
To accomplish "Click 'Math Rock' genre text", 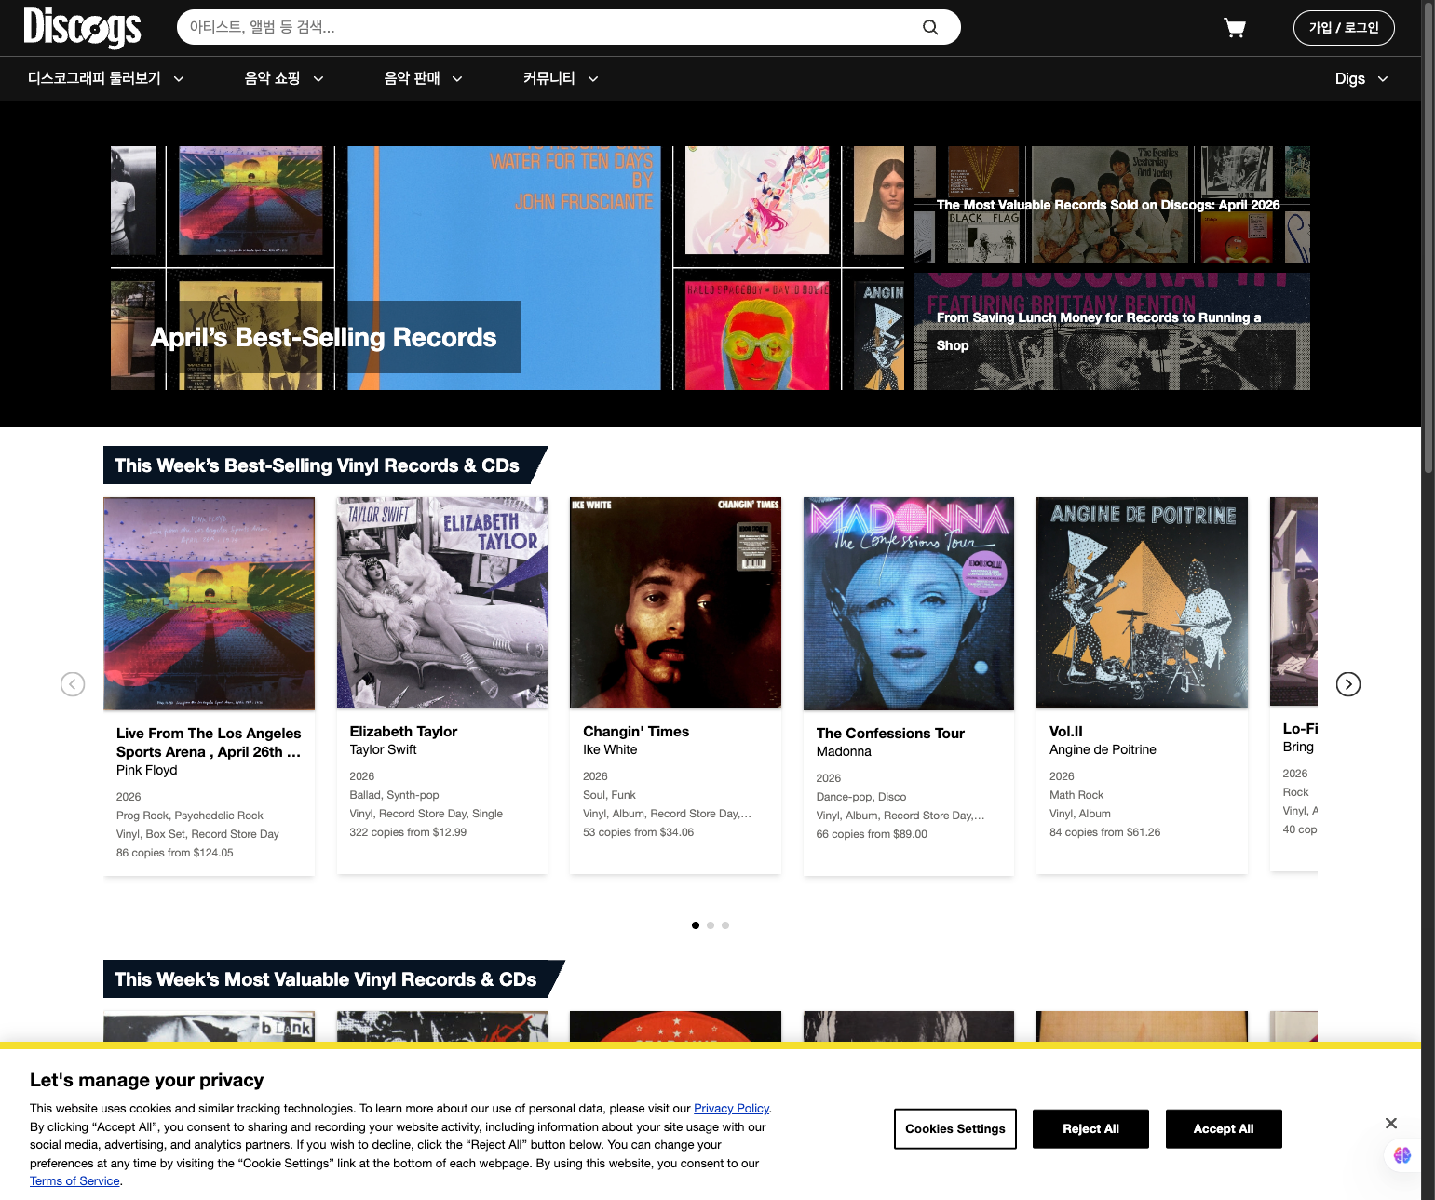I will (1076, 795).
